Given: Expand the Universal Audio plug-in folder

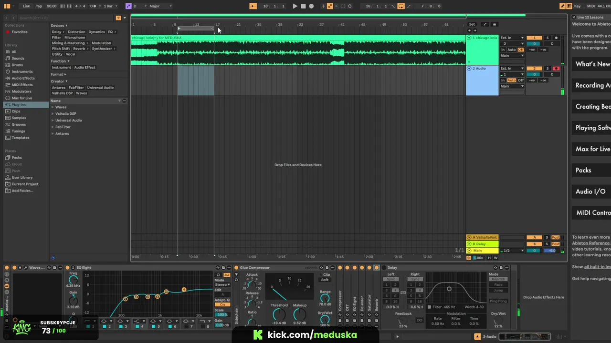Looking at the screenshot, I should (53, 121).
